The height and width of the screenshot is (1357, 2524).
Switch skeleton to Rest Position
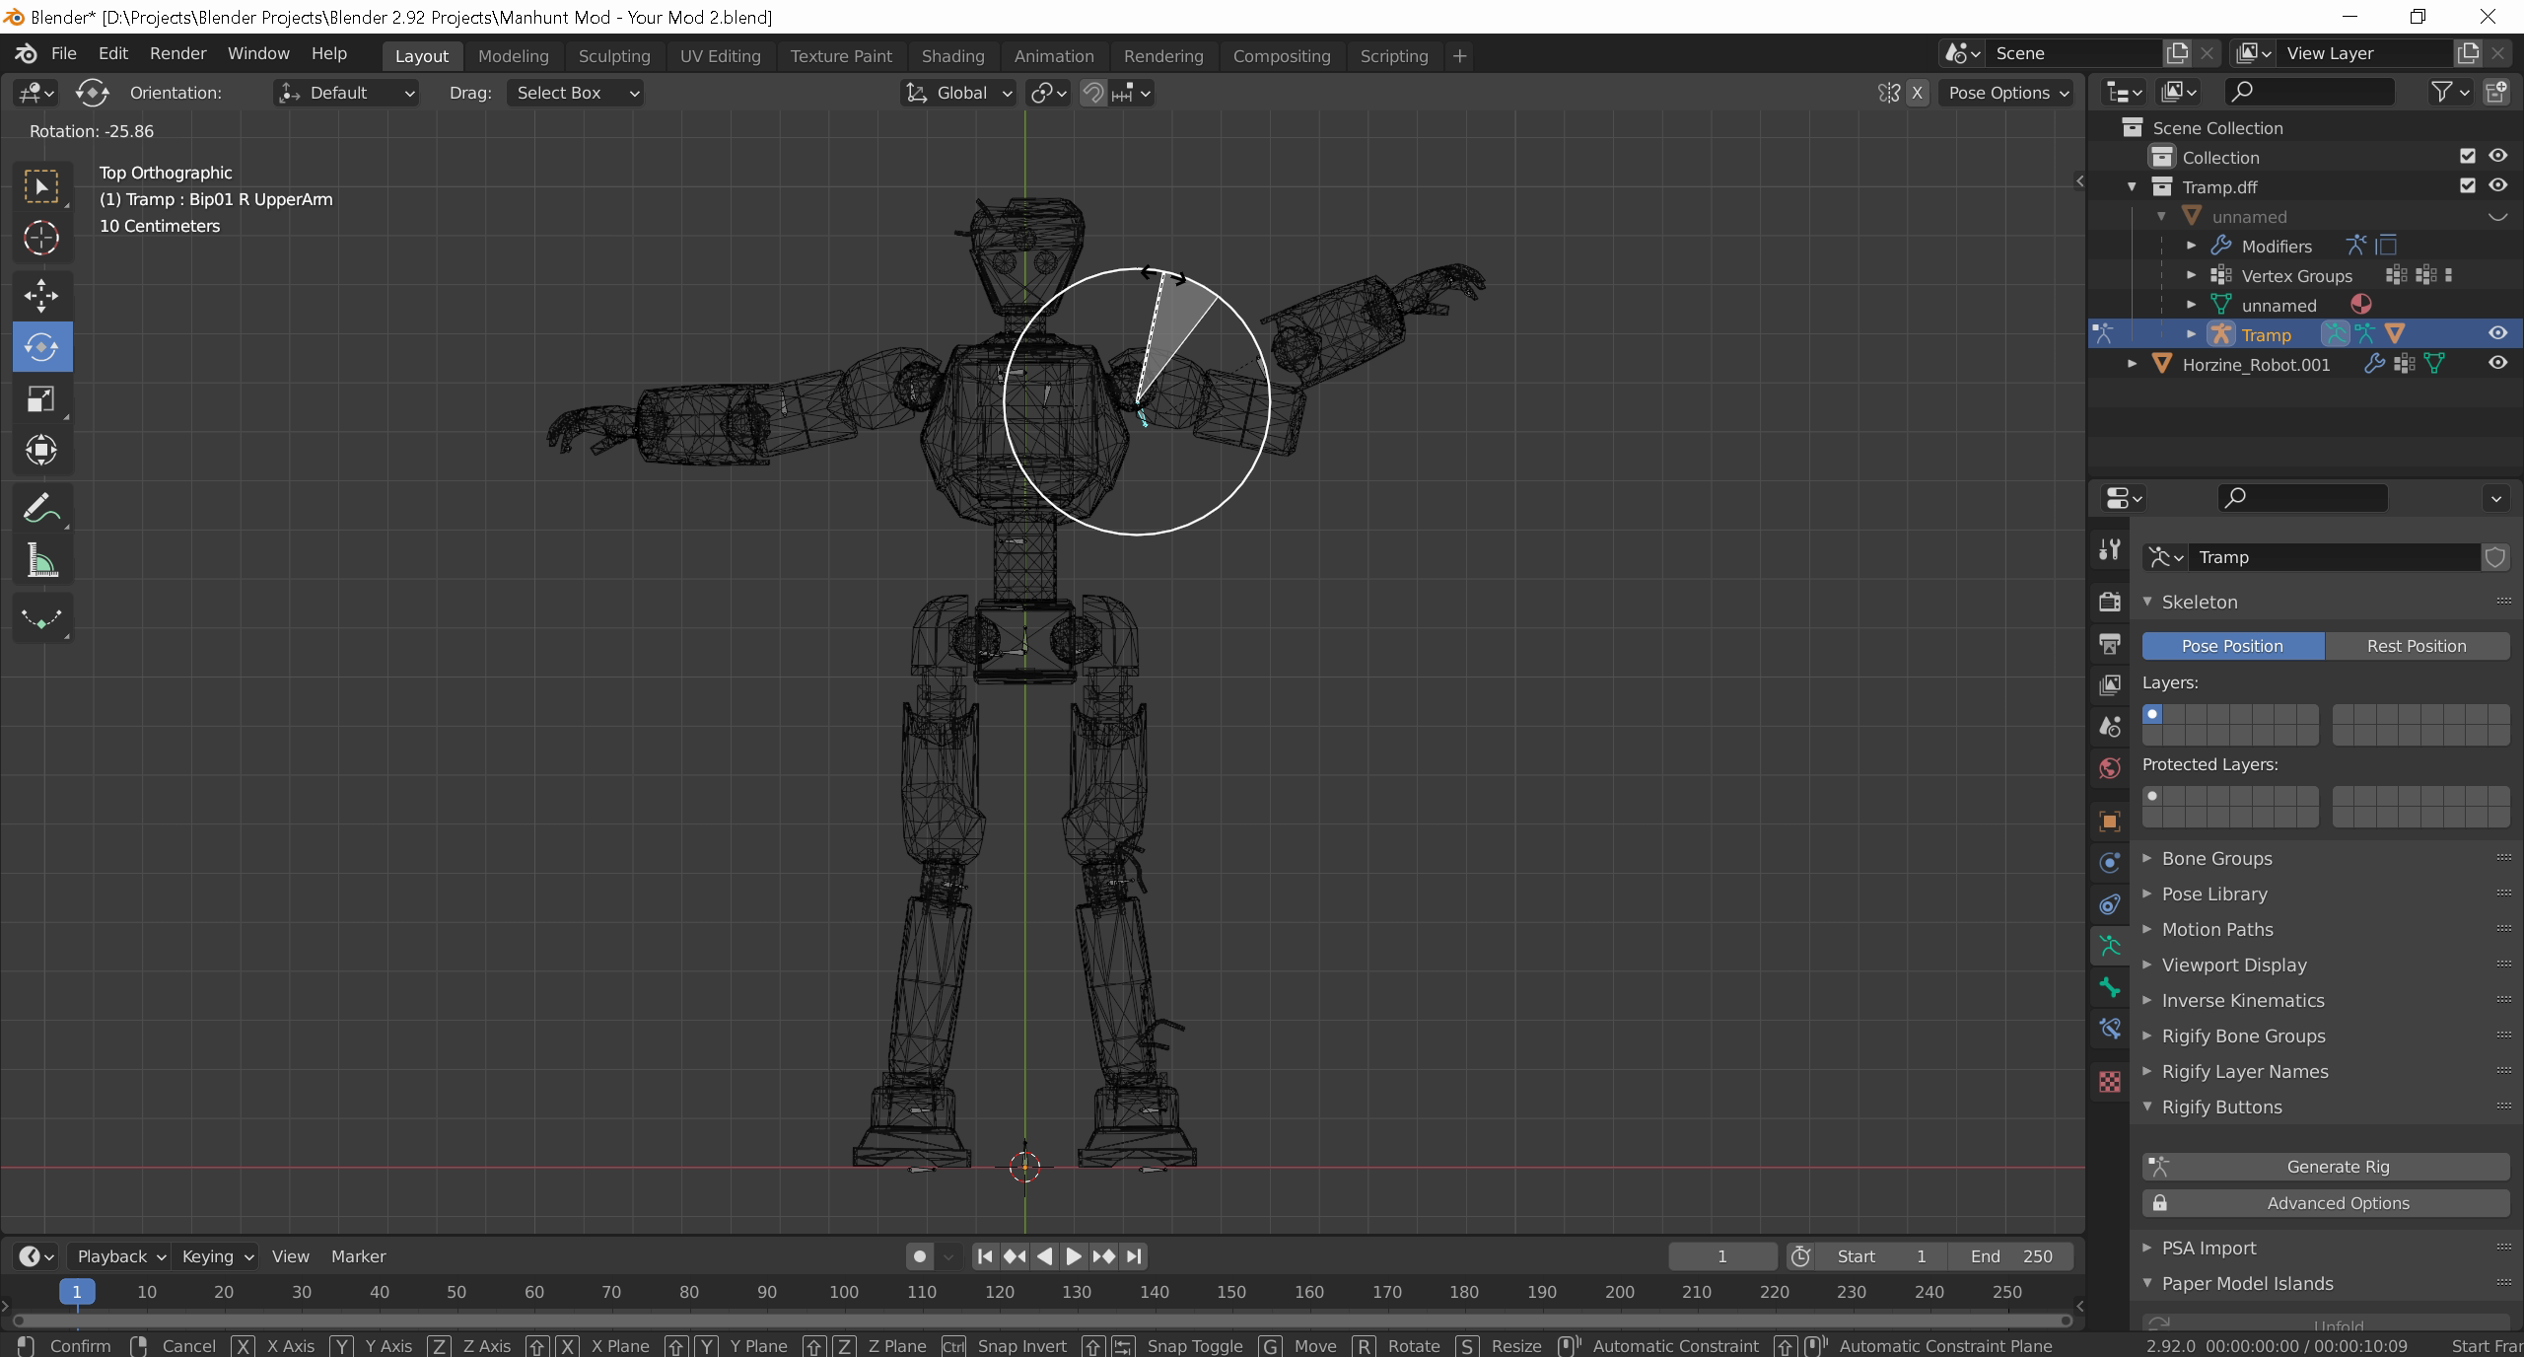click(x=2416, y=646)
